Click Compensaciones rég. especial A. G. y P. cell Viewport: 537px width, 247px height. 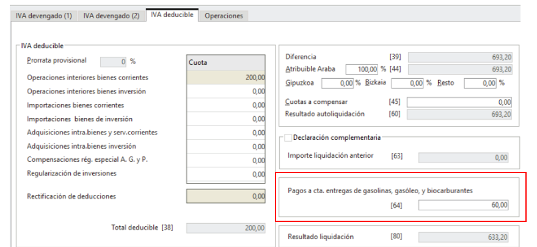(225, 160)
